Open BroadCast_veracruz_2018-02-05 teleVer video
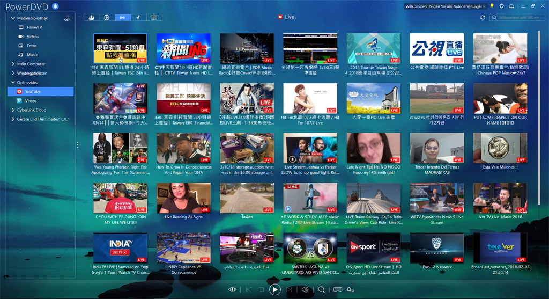549x299 pixels. coord(500,248)
